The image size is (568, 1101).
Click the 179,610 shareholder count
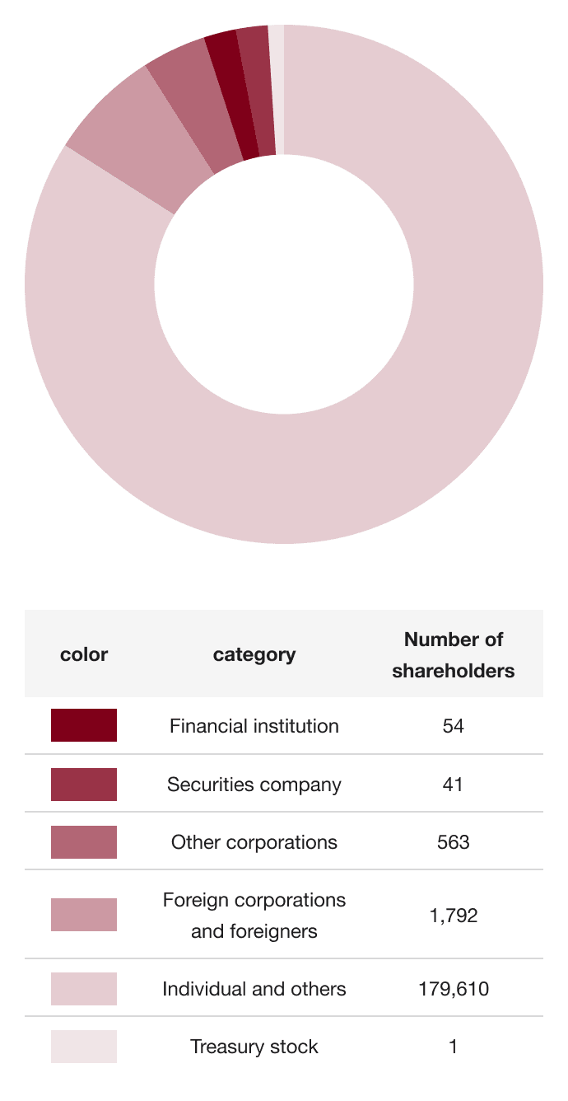453,989
